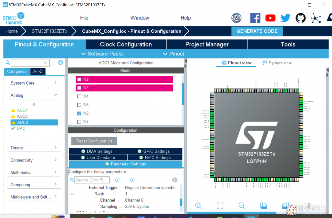This screenshot has width=332, height=218.
Task: Open the Window menu
Action: pyautogui.click(x=140, y=18)
